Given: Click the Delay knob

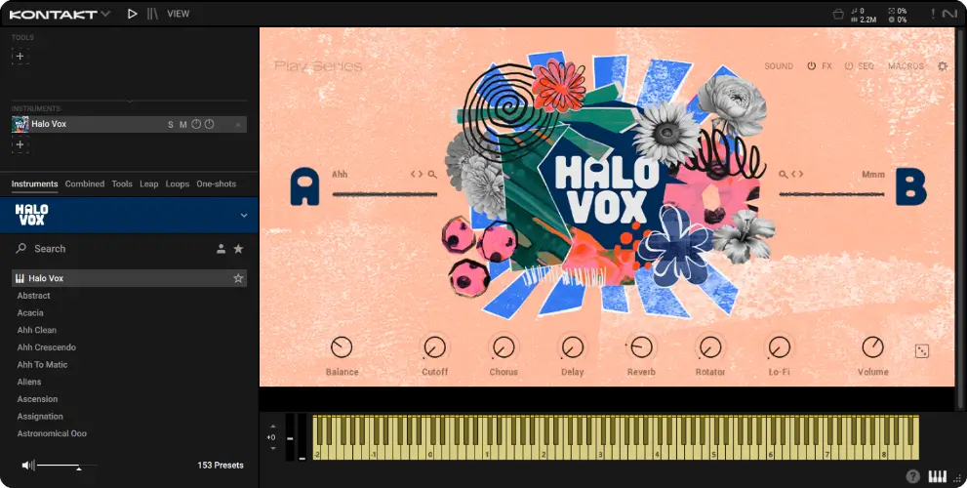Looking at the screenshot, I should click(573, 347).
